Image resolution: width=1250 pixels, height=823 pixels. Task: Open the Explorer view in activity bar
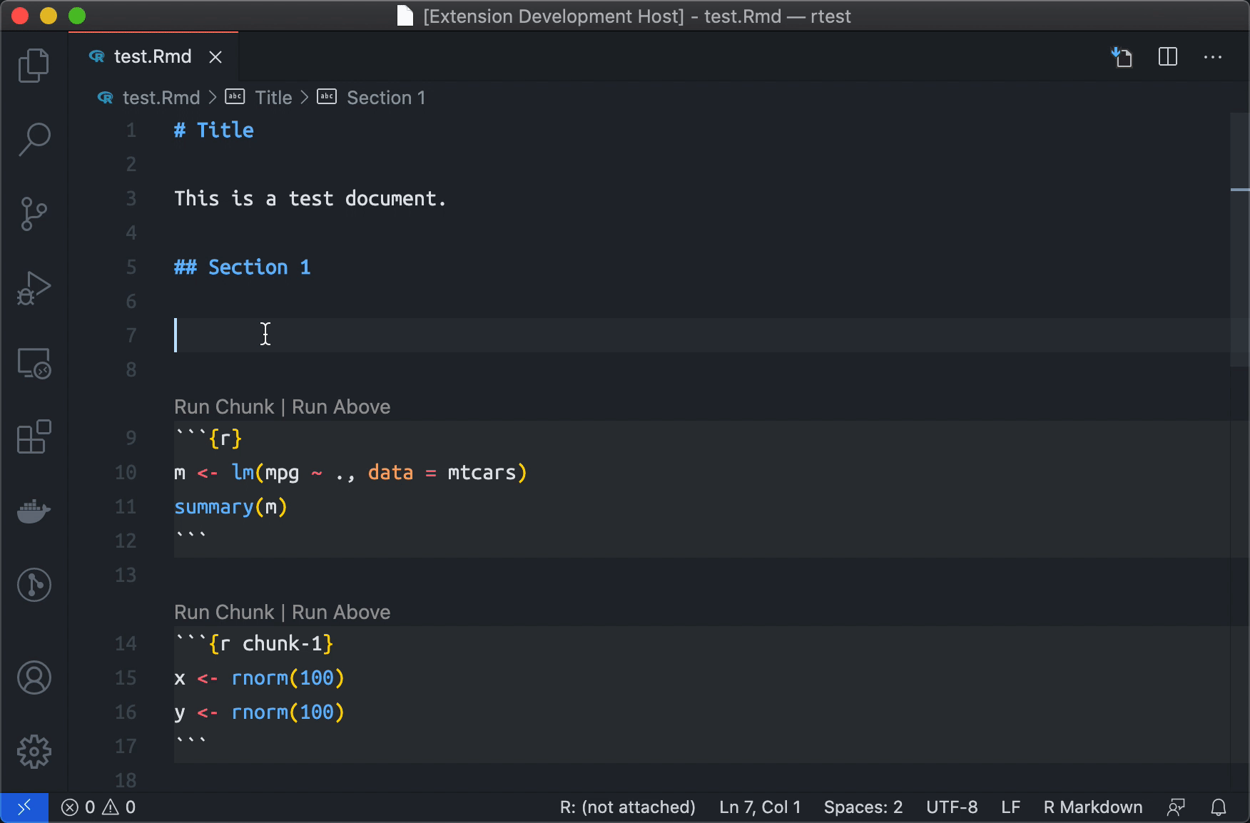pyautogui.click(x=34, y=66)
